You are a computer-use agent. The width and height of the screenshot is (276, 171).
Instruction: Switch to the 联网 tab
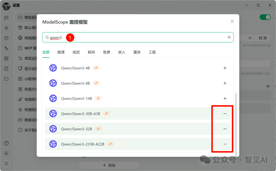91,52
